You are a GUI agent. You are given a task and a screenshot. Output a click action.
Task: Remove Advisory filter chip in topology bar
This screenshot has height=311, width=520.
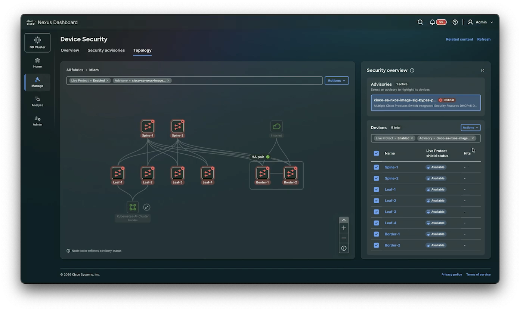[x=168, y=80]
